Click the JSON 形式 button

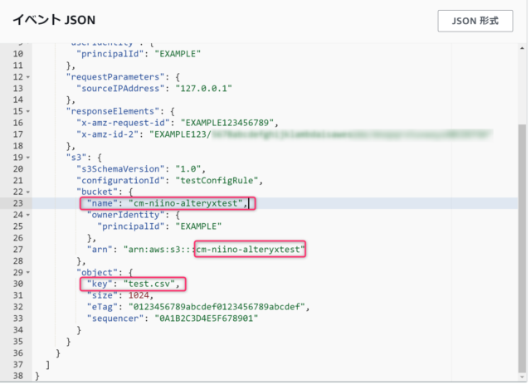coord(475,21)
